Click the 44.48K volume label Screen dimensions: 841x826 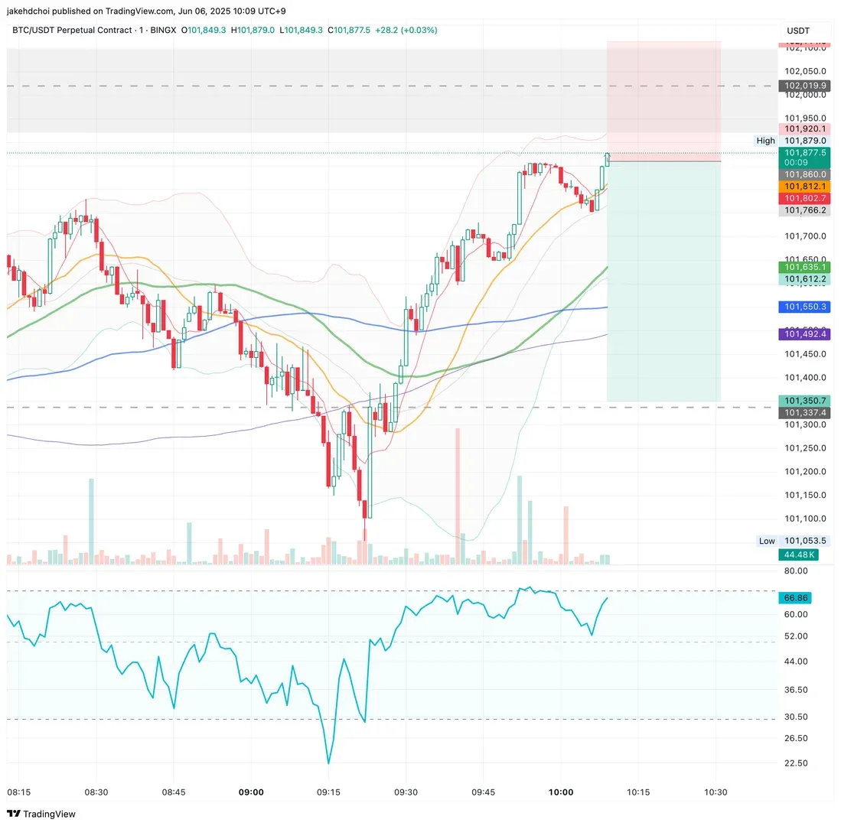coord(799,554)
